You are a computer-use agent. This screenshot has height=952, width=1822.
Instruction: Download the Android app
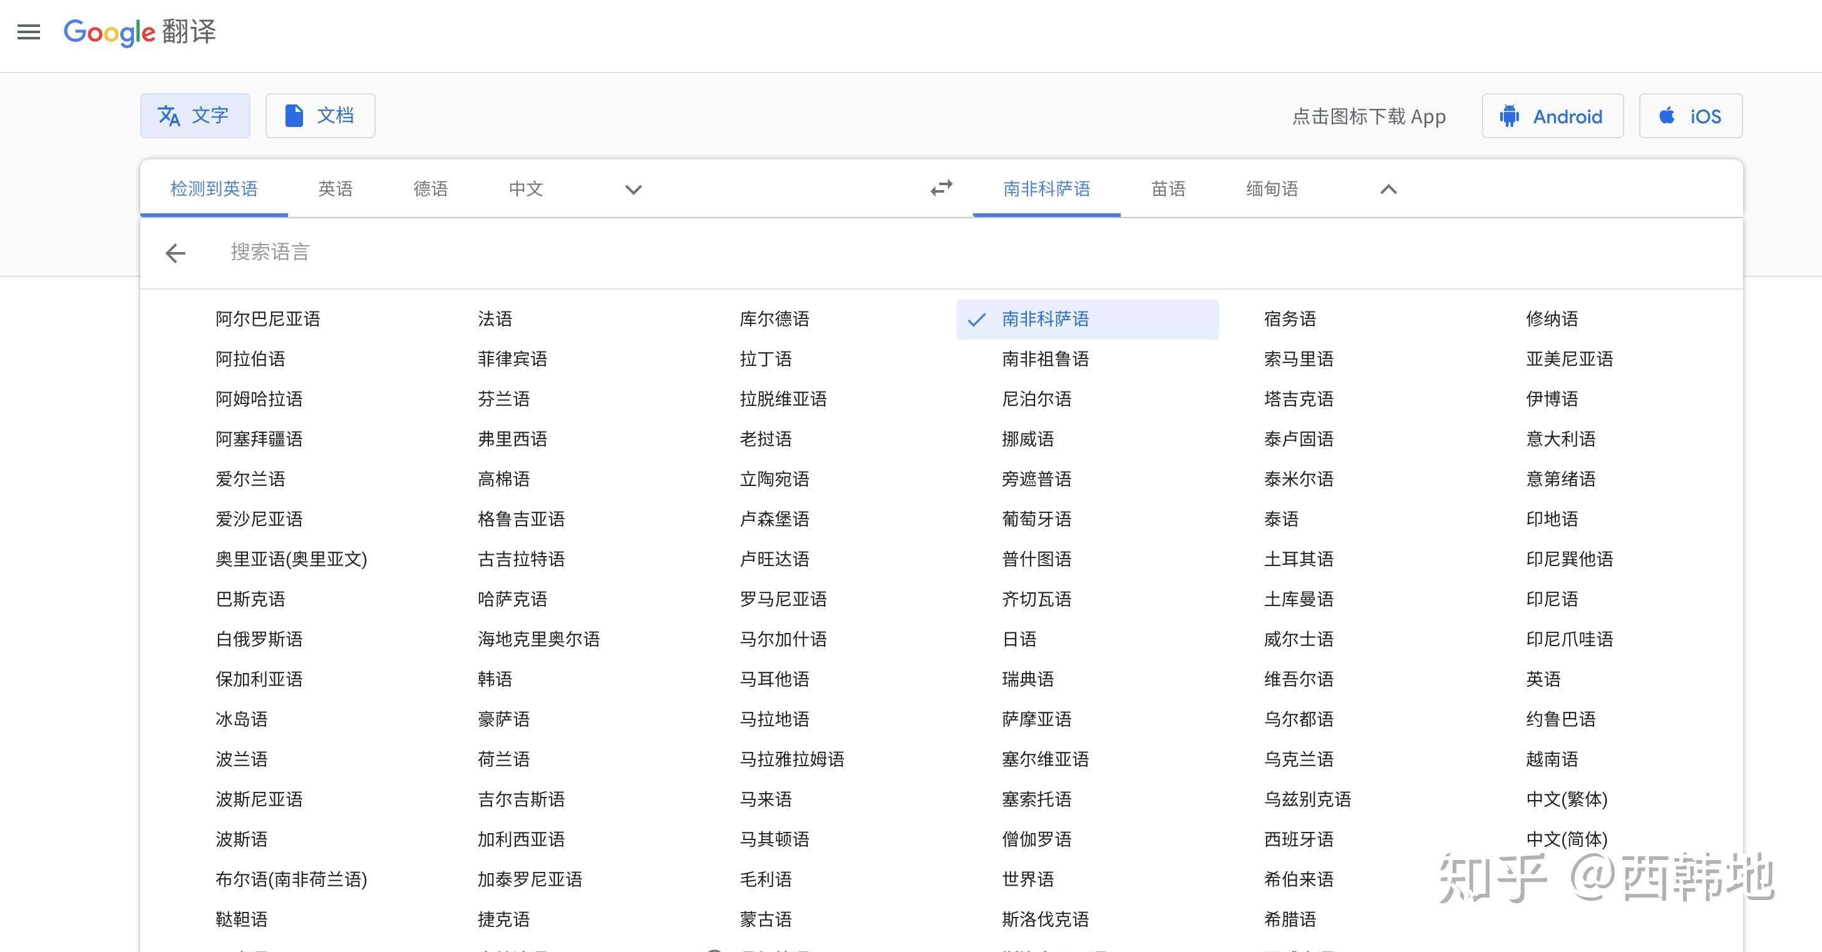click(x=1553, y=116)
